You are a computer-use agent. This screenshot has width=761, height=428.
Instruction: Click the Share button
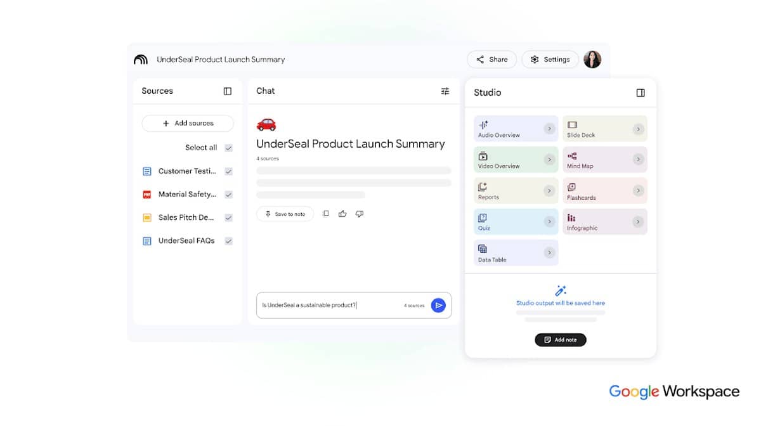pos(492,60)
